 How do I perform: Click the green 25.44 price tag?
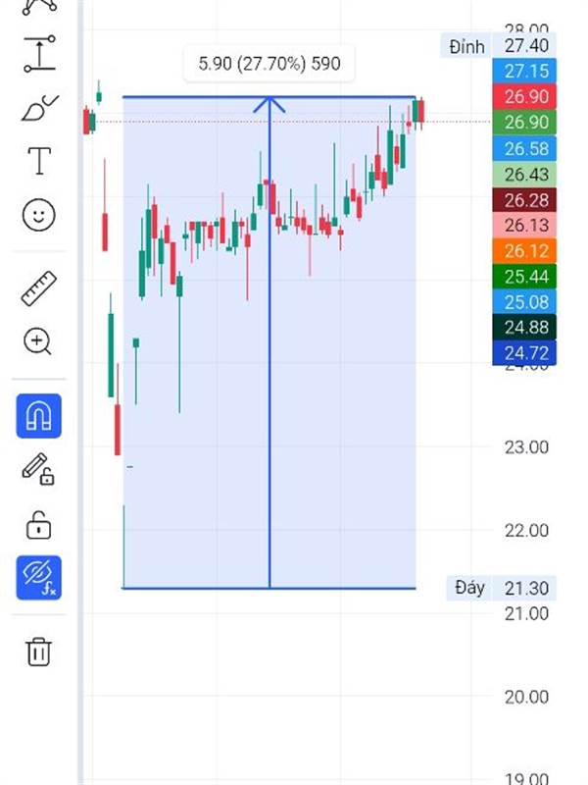click(524, 277)
